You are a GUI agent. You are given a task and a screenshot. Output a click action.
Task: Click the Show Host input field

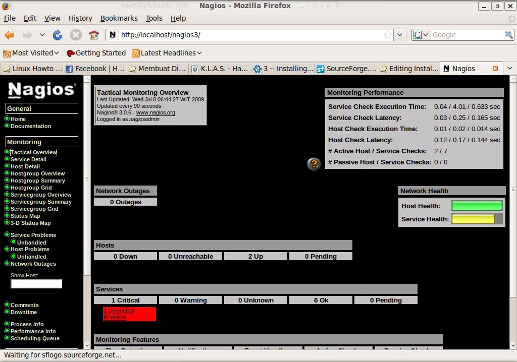point(36,284)
